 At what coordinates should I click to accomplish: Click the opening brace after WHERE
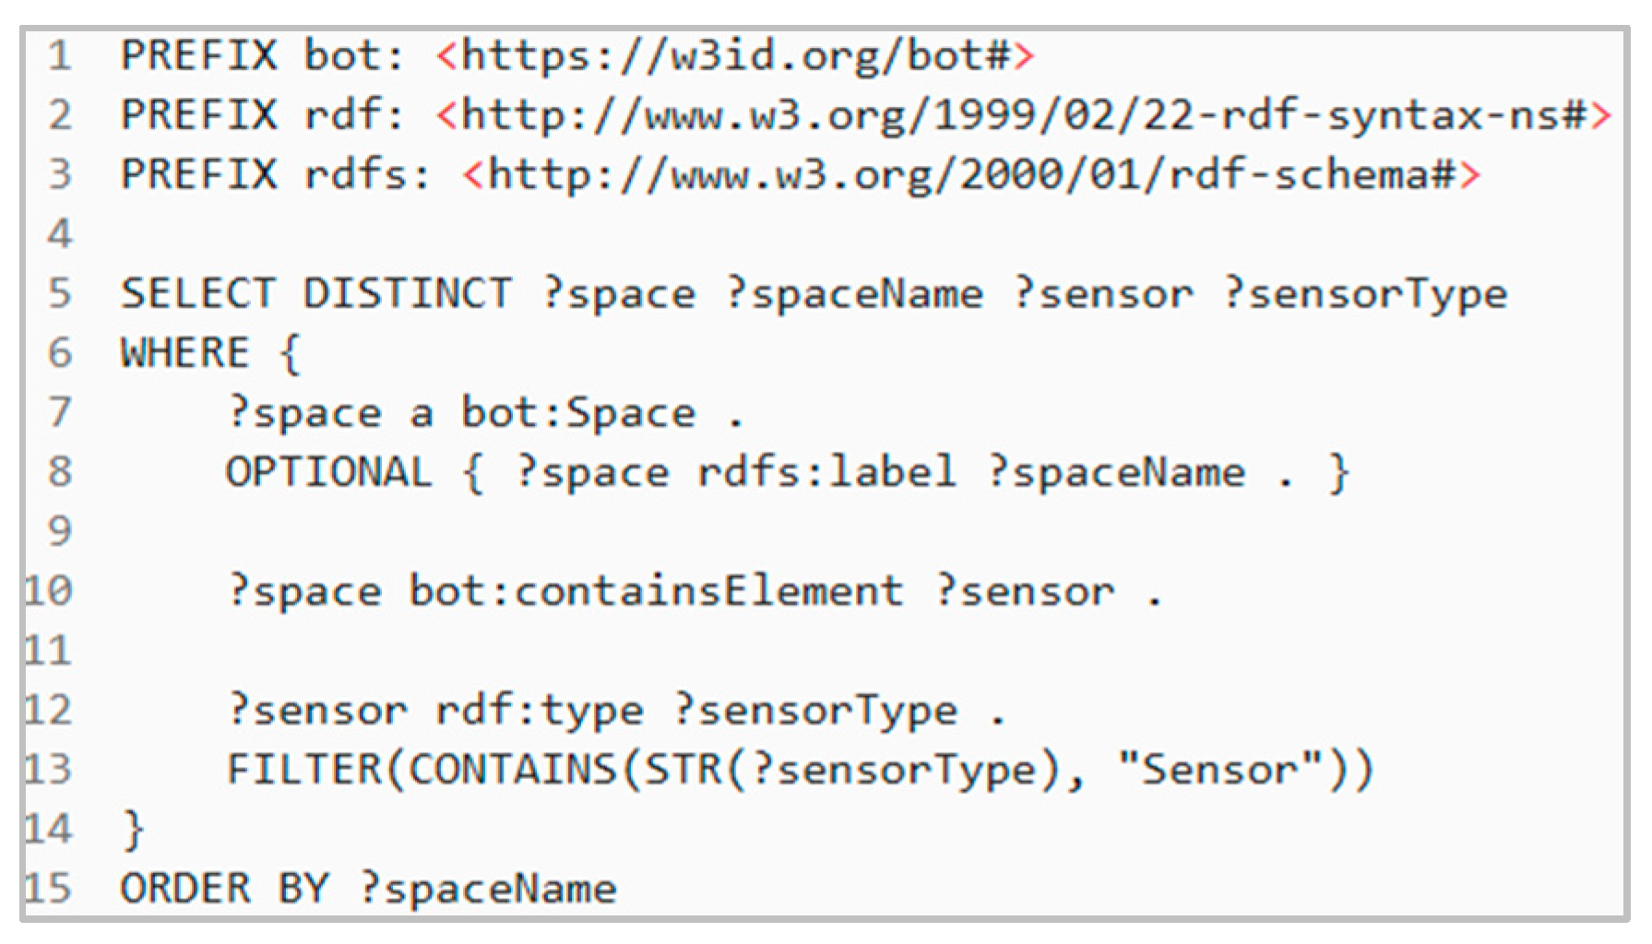point(290,354)
